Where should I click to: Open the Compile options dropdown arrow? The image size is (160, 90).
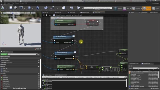click(x=6, y=8)
